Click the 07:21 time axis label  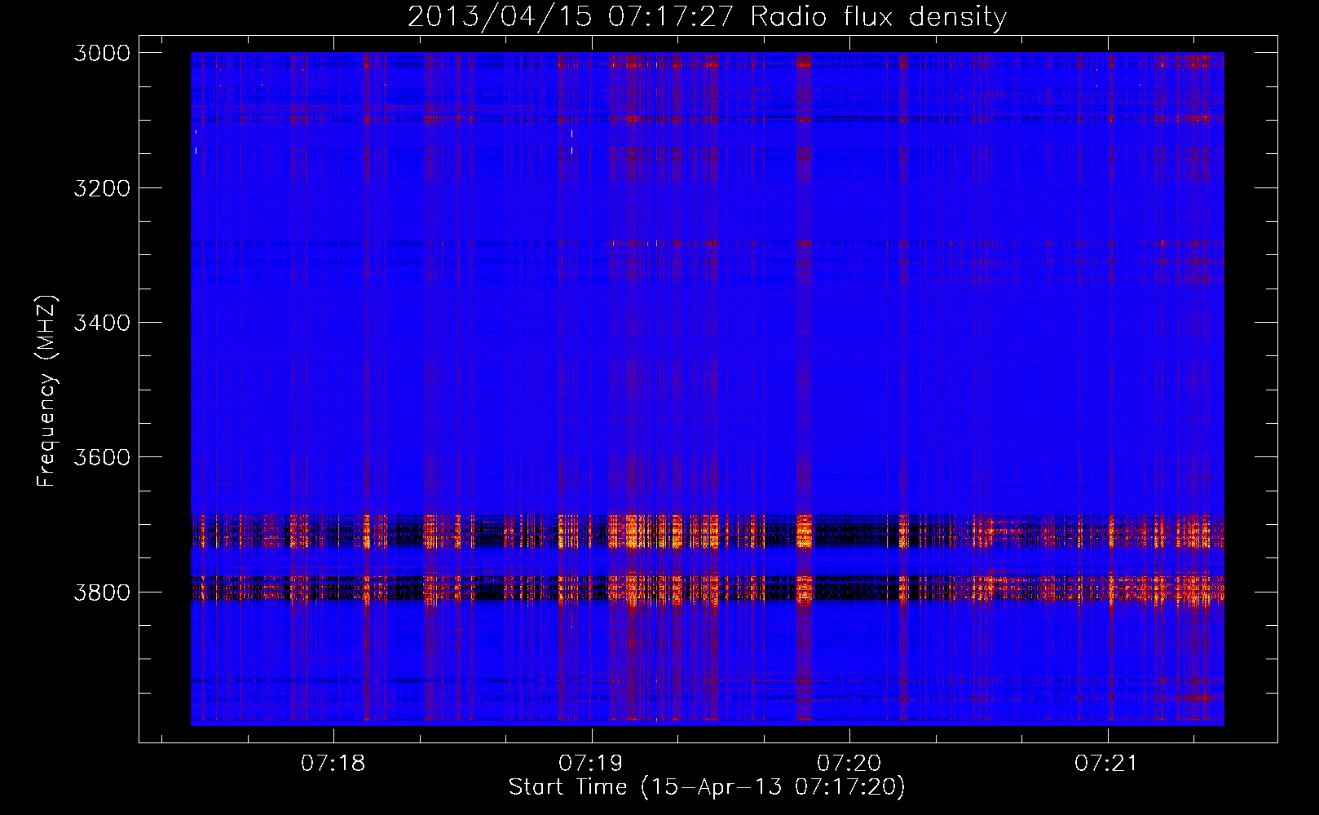(1106, 763)
